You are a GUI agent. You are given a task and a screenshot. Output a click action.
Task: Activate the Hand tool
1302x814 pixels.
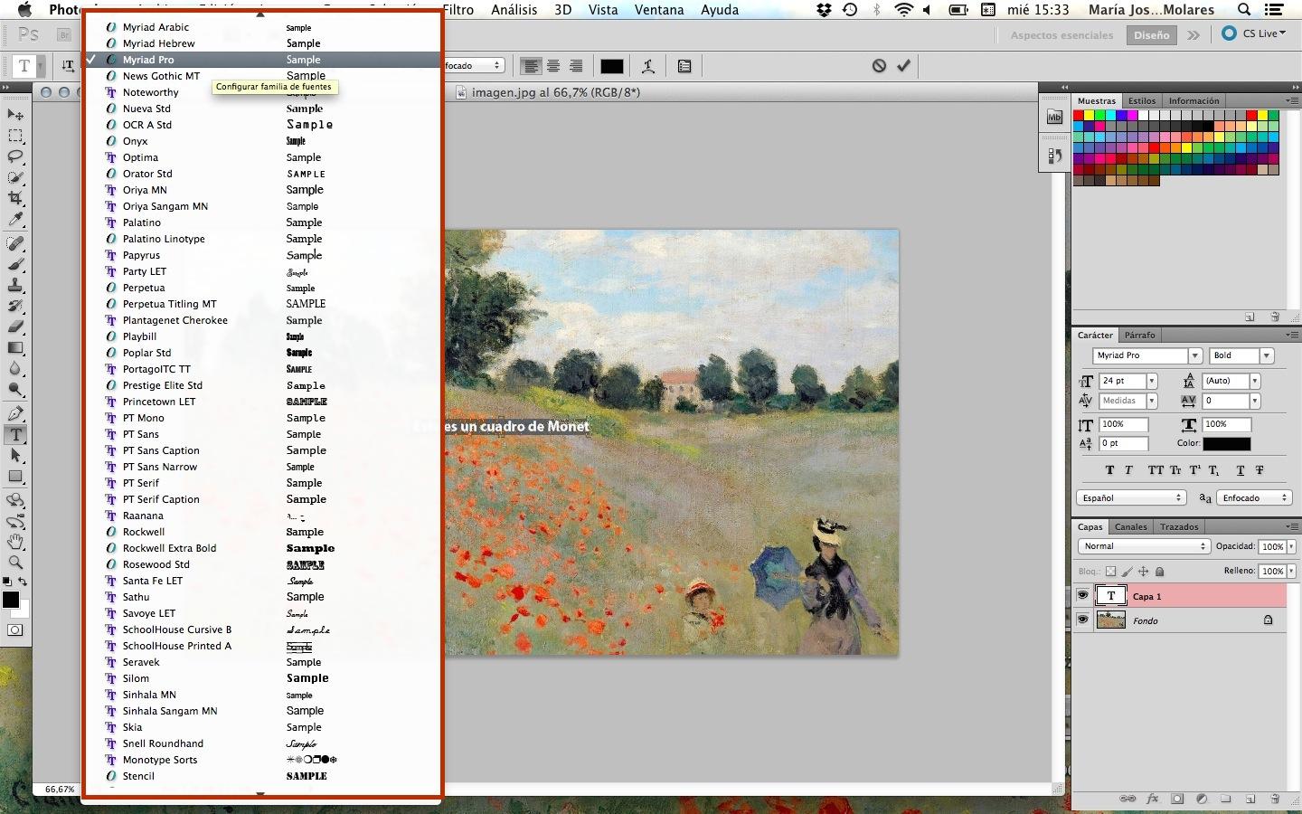pyautogui.click(x=15, y=541)
